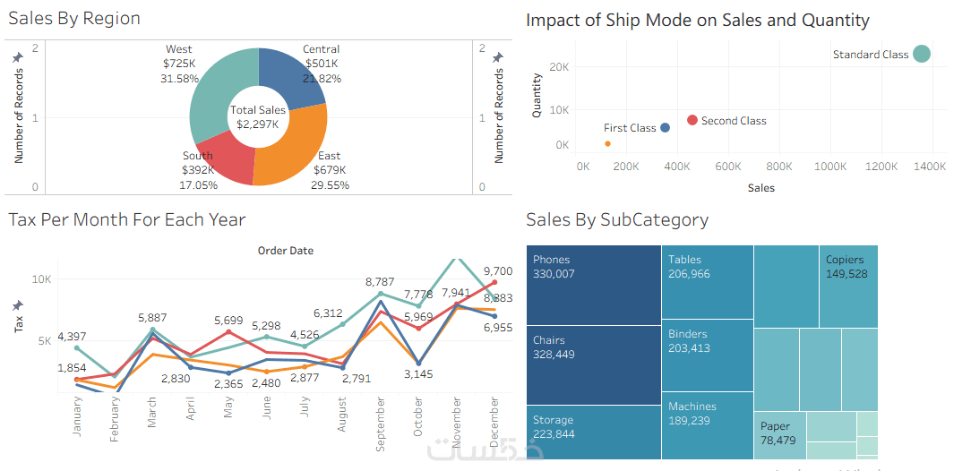Click the Sales By SubCategory title
Screen dimensions: 971x471
coord(617,219)
